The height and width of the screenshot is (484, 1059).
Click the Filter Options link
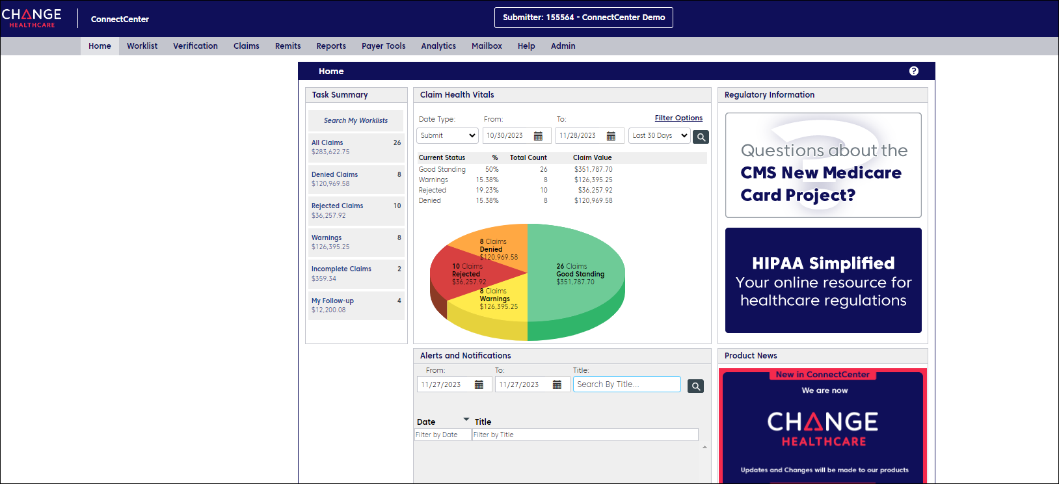pos(678,118)
